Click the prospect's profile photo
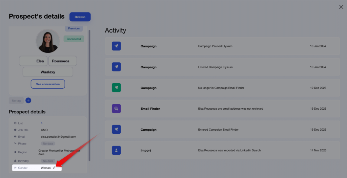 [48, 41]
